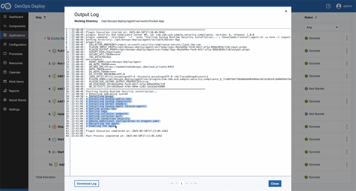Open the step 2 row actions menu
The image size is (356, 191).
[347, 63]
